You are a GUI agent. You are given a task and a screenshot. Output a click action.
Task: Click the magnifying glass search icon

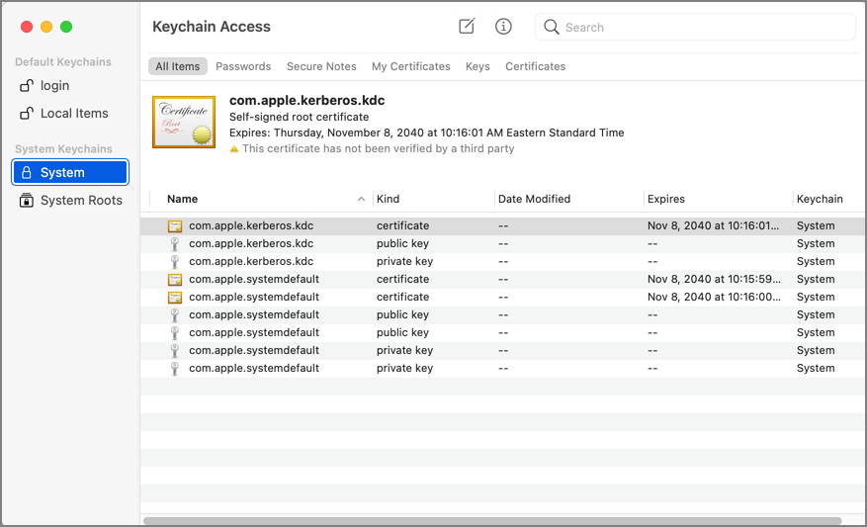click(552, 27)
